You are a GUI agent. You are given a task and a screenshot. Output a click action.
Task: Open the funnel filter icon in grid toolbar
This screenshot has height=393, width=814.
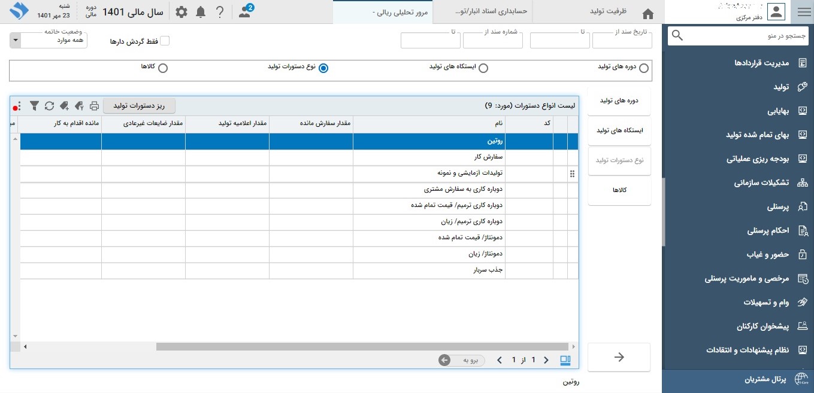pyautogui.click(x=35, y=106)
